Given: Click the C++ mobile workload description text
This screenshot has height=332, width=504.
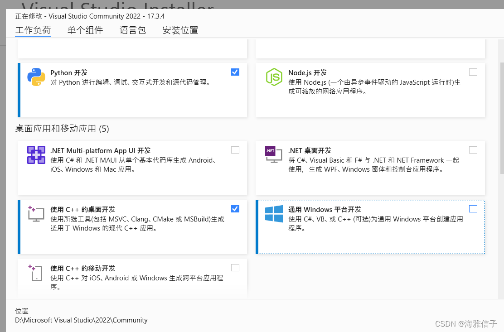Looking at the screenshot, I should 136,283.
